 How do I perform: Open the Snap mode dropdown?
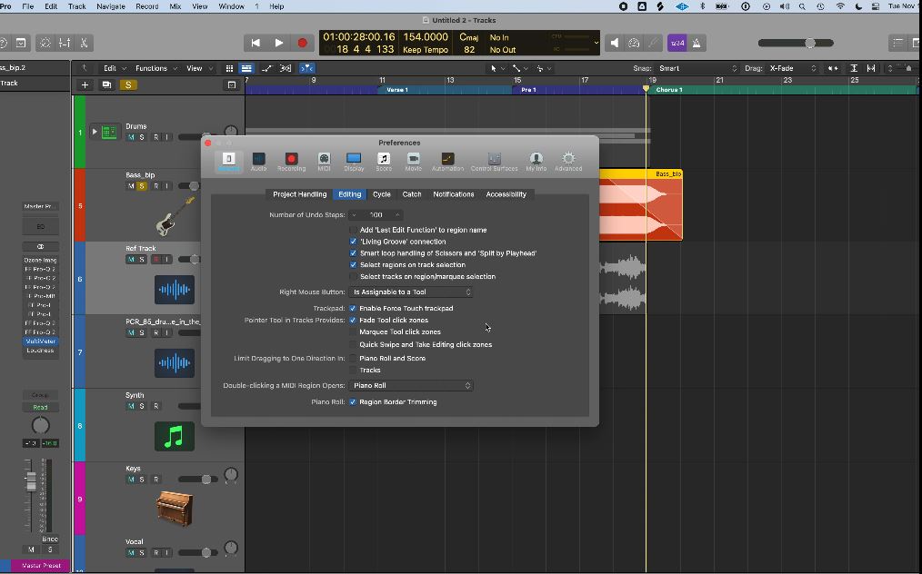tap(697, 68)
